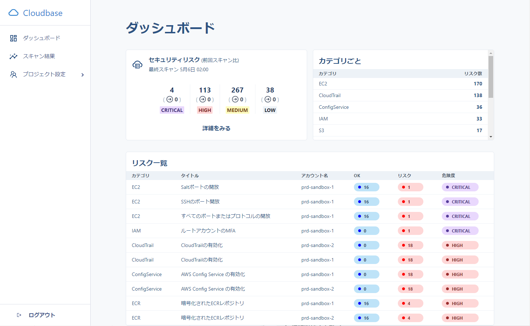Image resolution: width=530 pixels, height=326 pixels.
Task: Click CloudTrailの有効化 title for prd-sandbox-2
Action: coord(202,245)
